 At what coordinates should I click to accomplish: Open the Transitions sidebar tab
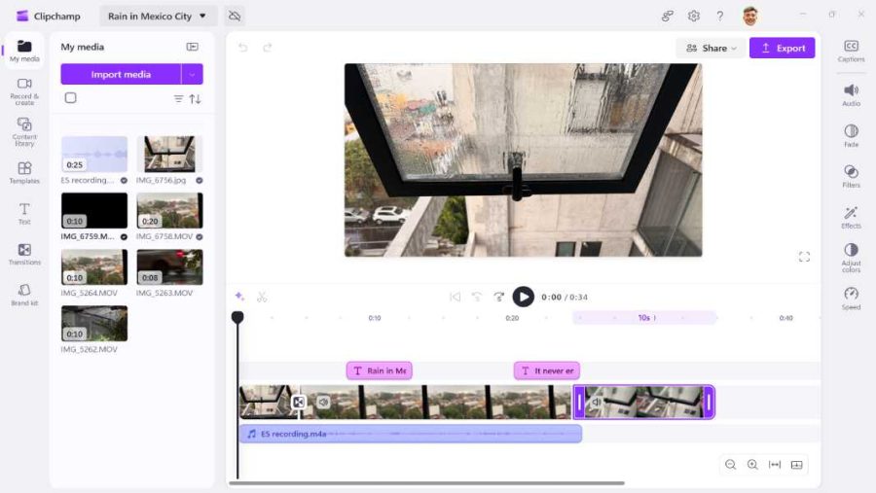pyautogui.click(x=24, y=254)
